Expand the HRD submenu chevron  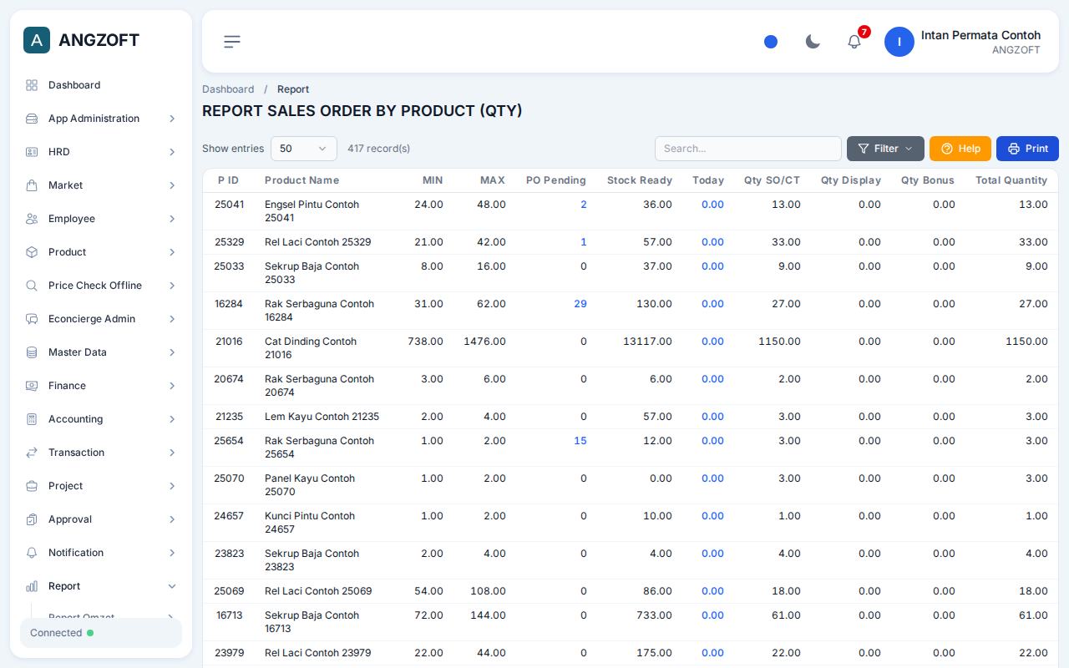172,152
